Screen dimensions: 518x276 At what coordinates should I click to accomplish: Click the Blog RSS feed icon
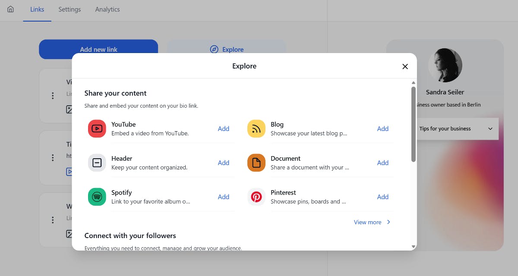(x=256, y=129)
